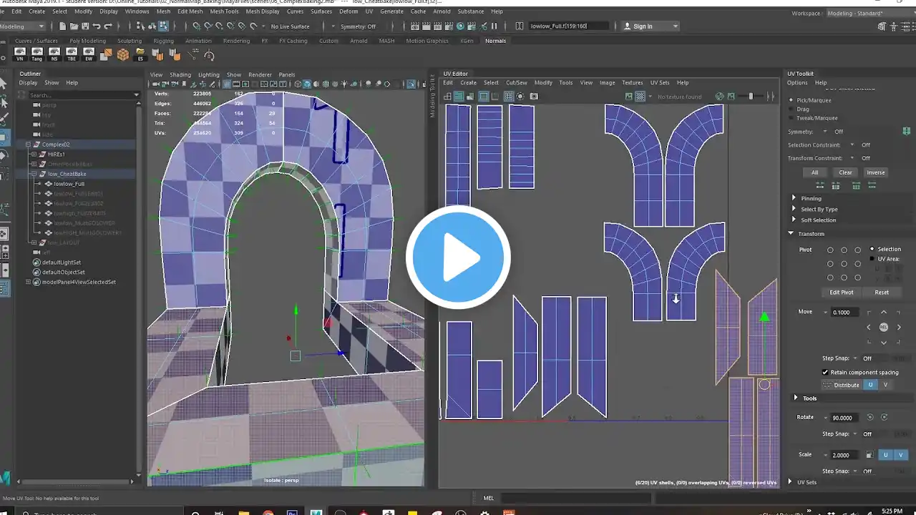Switch to the Sculpting shelf tab

click(x=130, y=41)
